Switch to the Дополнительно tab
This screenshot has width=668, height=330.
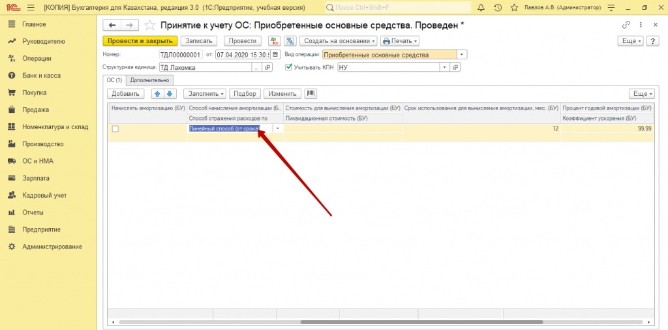pyautogui.click(x=149, y=80)
